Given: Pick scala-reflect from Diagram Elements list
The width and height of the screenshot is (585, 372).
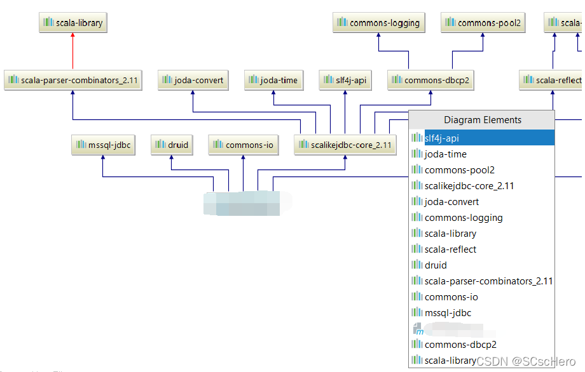Looking at the screenshot, I should [x=450, y=249].
